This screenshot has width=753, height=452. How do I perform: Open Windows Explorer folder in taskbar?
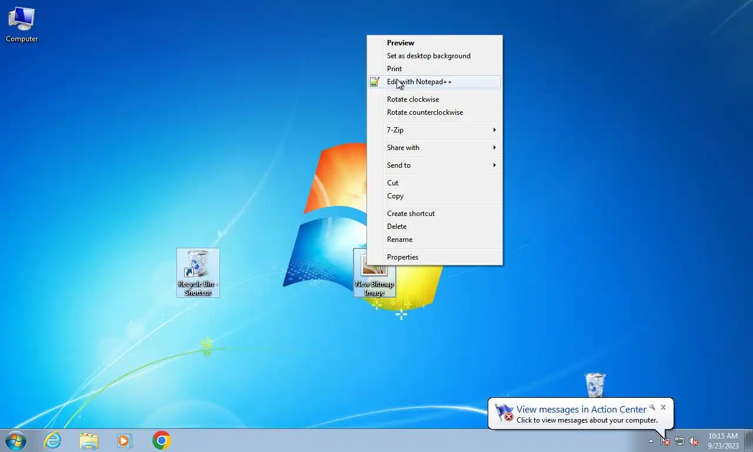89,440
